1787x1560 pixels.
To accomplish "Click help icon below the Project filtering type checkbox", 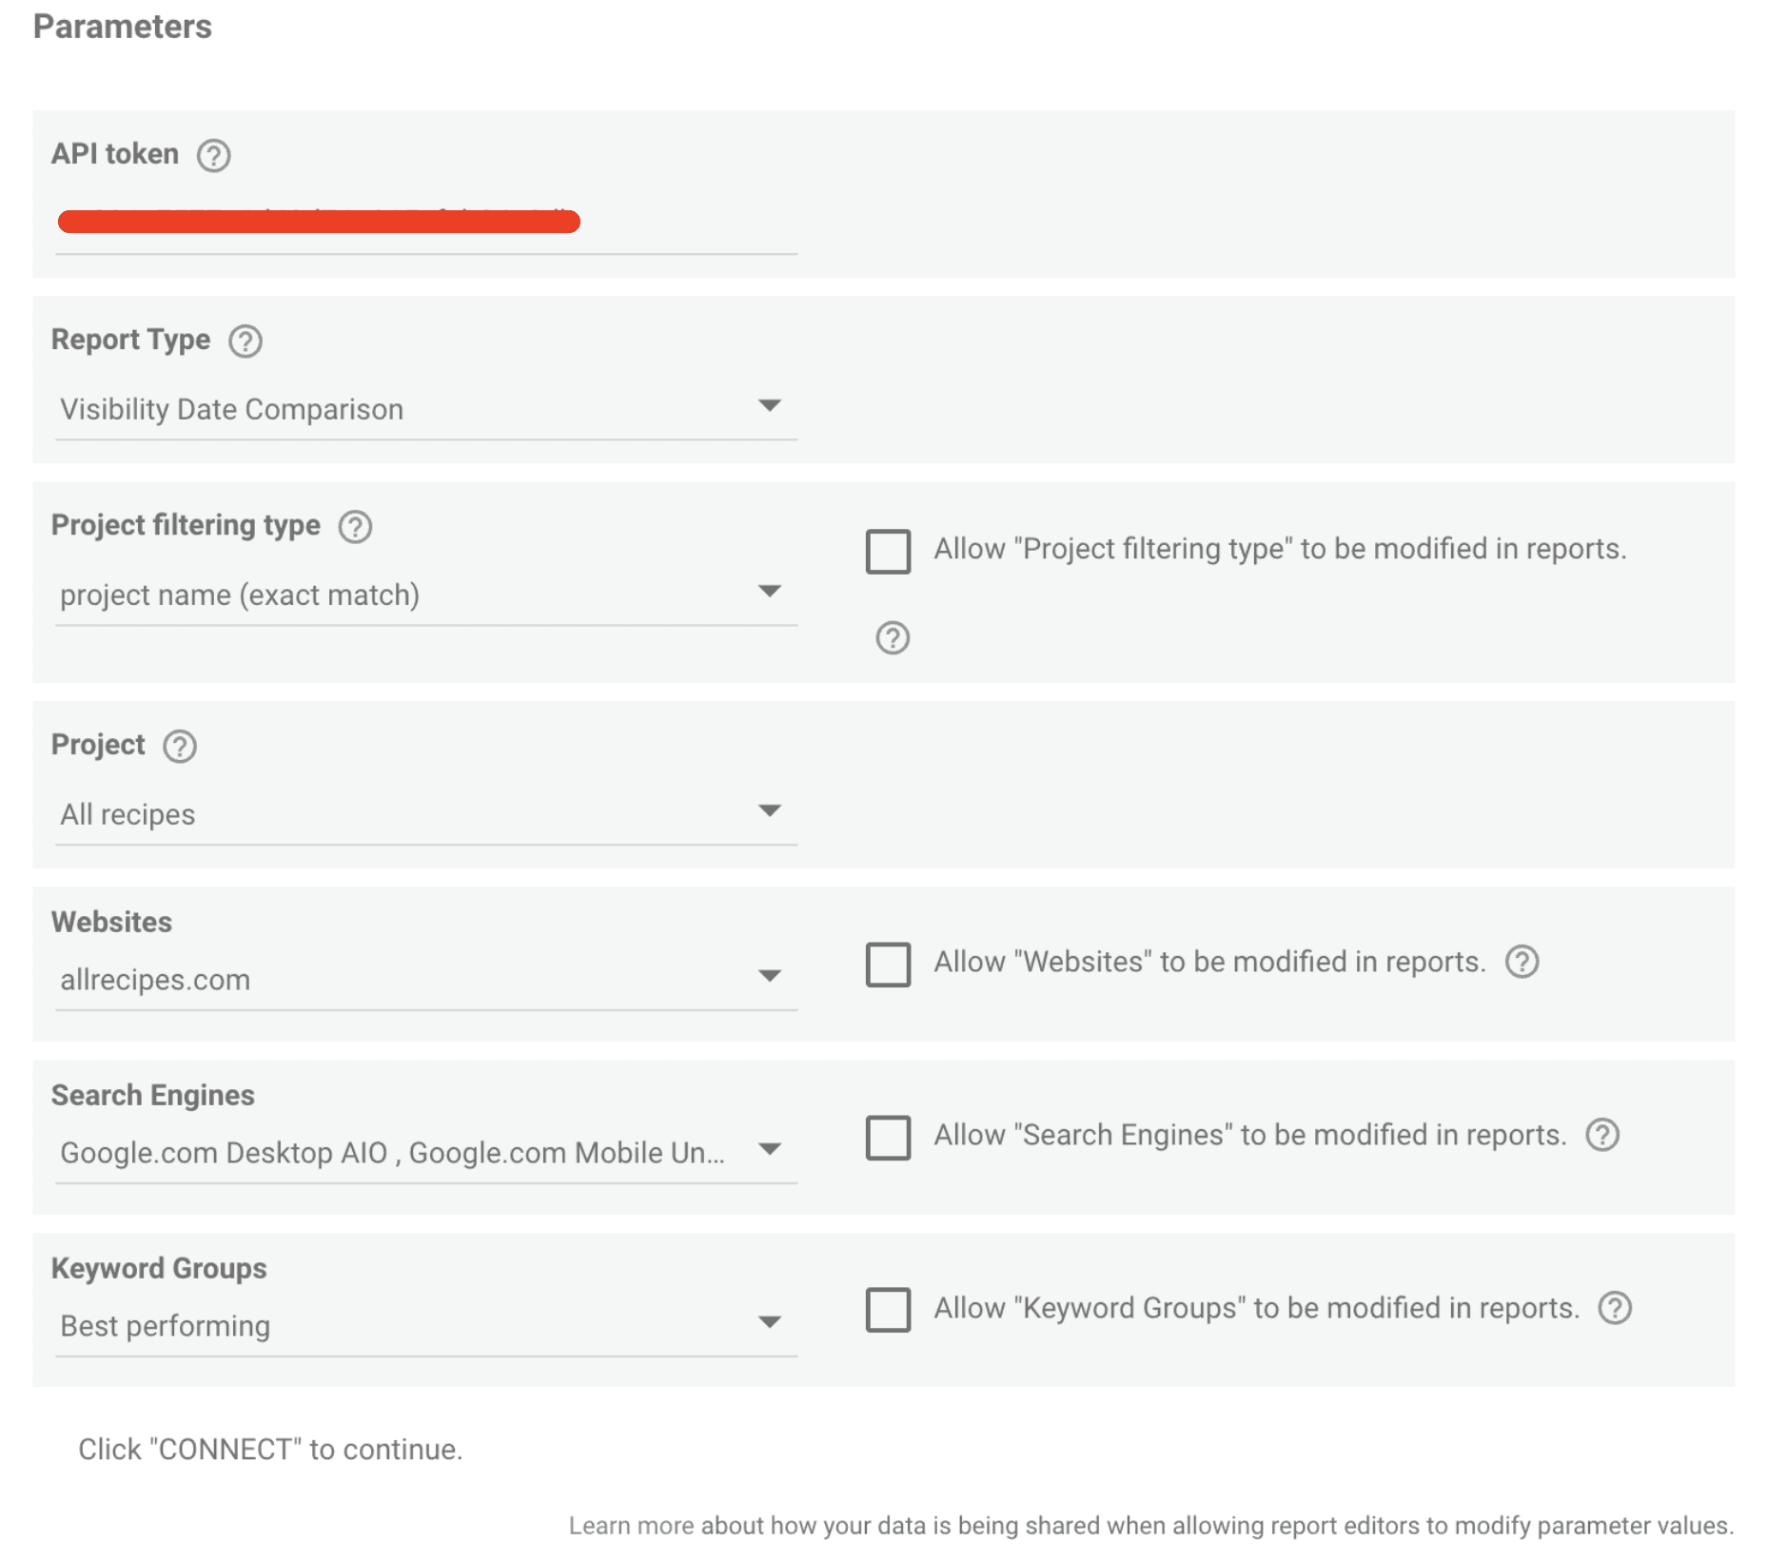I will coord(893,637).
